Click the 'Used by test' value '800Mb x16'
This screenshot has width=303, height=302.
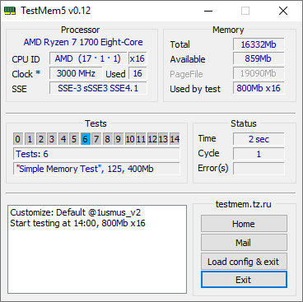click(x=259, y=88)
